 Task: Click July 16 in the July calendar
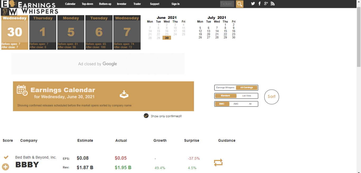click(234, 31)
